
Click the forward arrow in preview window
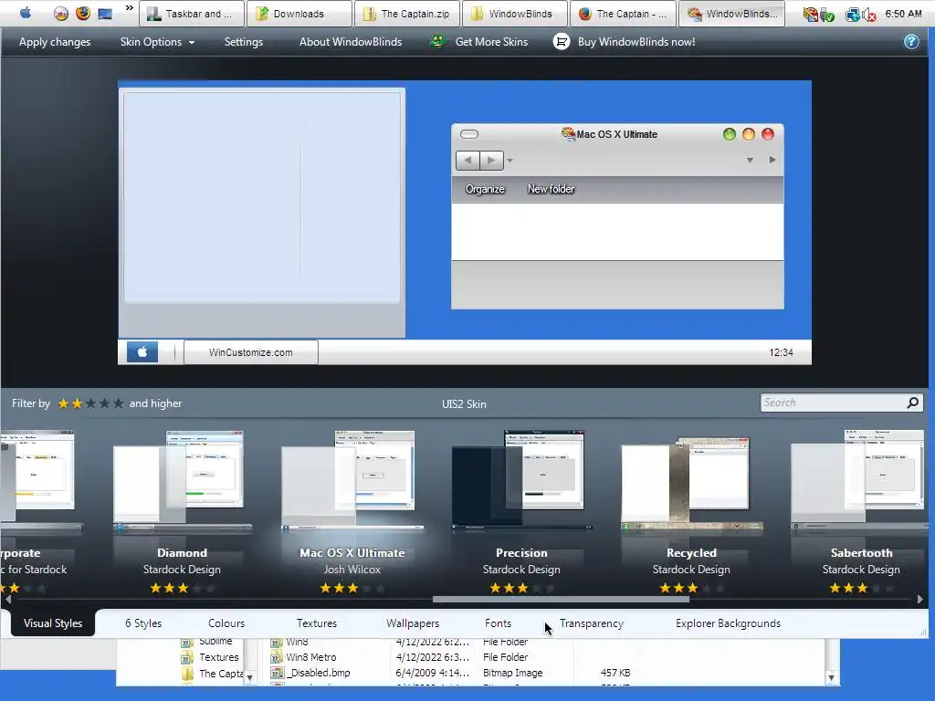[491, 160]
